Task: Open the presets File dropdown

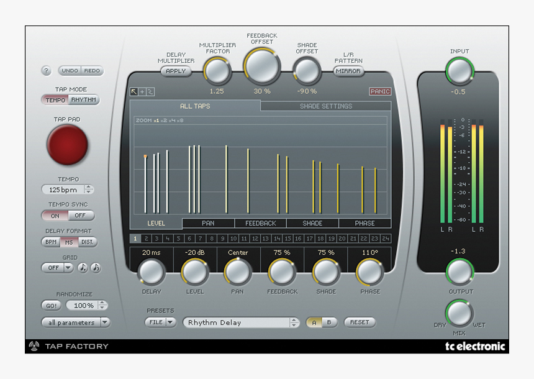Action: (x=160, y=322)
